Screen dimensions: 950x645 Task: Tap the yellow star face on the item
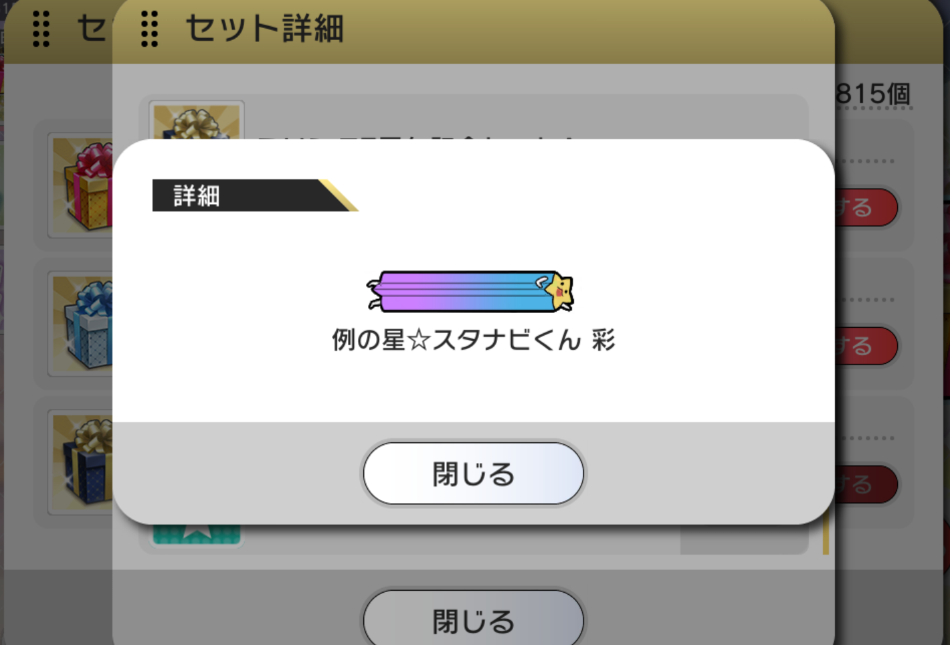pos(558,290)
